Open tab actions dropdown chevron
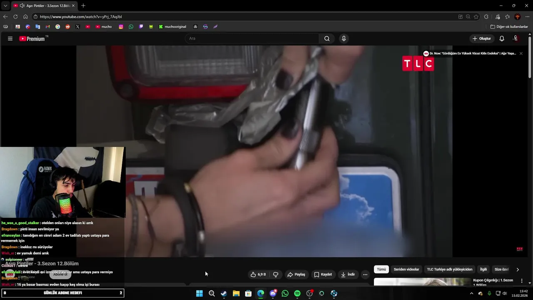The width and height of the screenshot is (533, 300). coord(5,5)
